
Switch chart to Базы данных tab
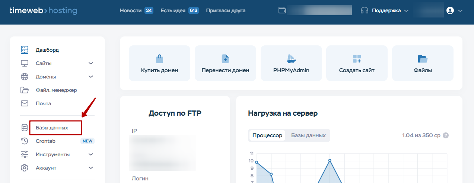tap(308, 135)
